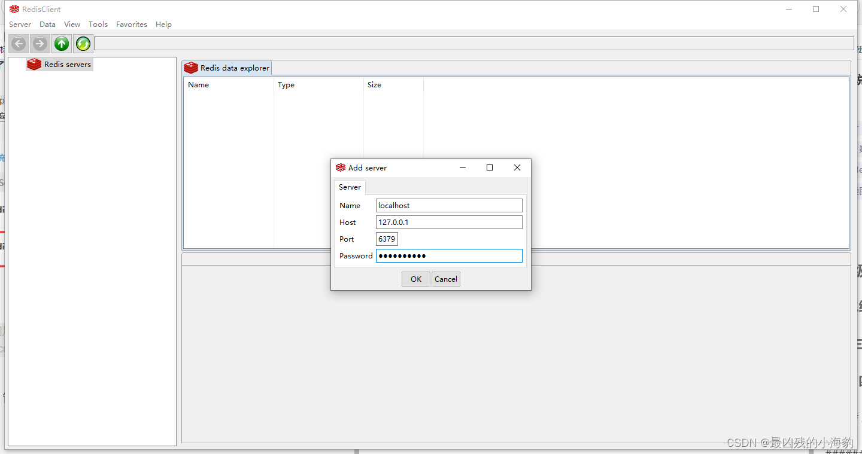The image size is (862, 454).
Task: Open the Help menu
Action: tap(163, 25)
